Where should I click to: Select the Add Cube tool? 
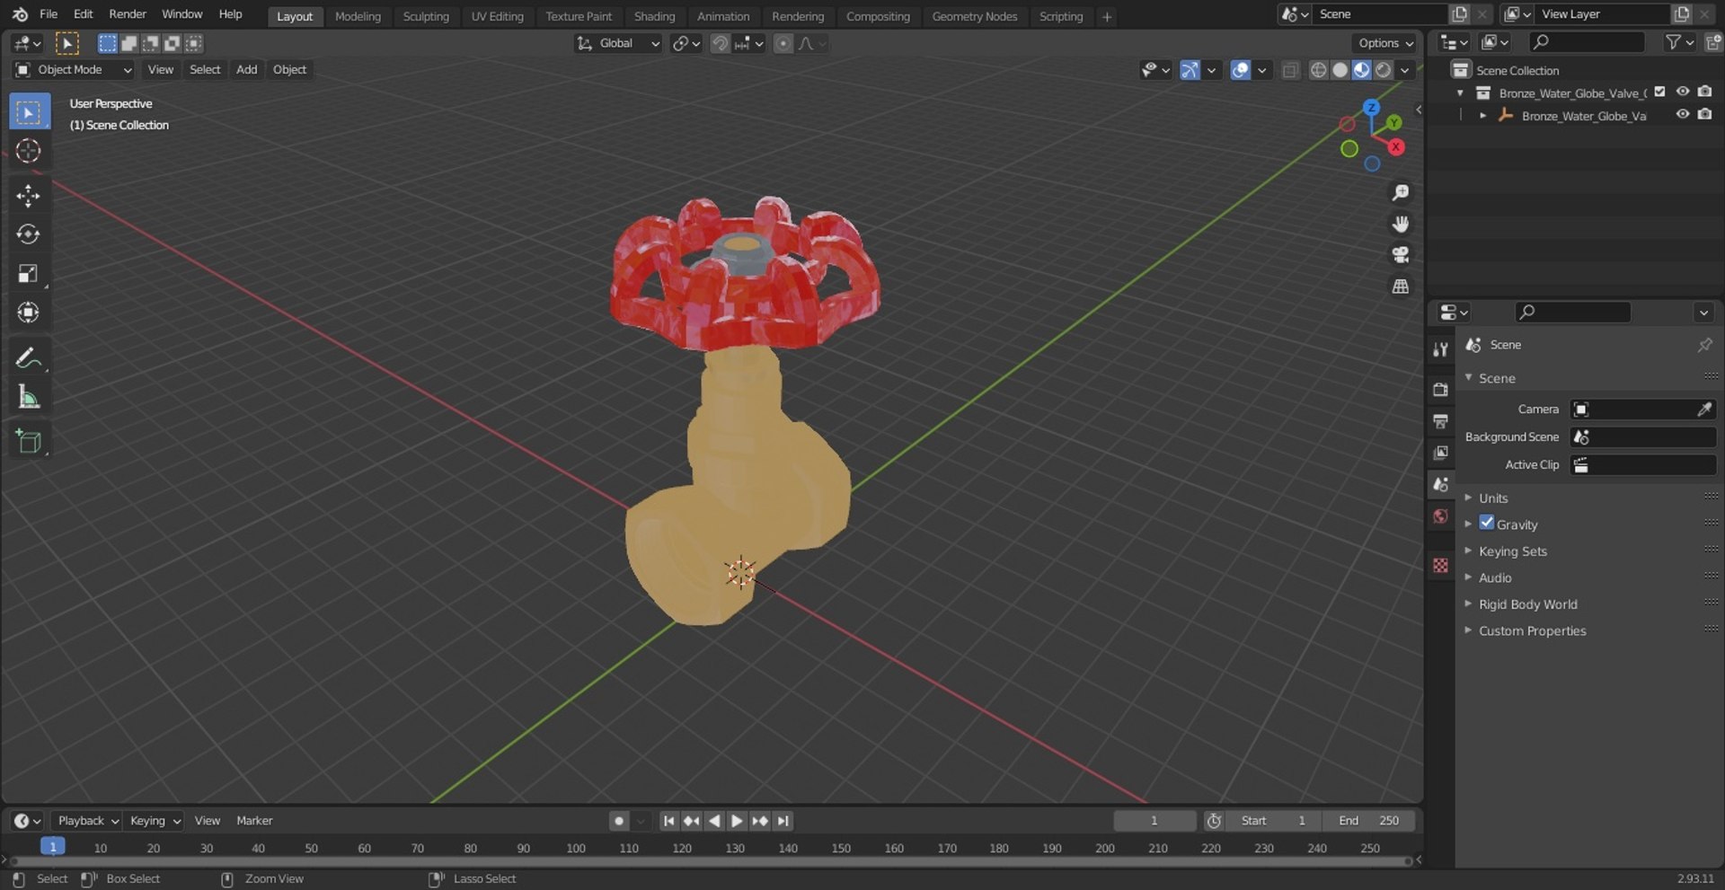(28, 441)
